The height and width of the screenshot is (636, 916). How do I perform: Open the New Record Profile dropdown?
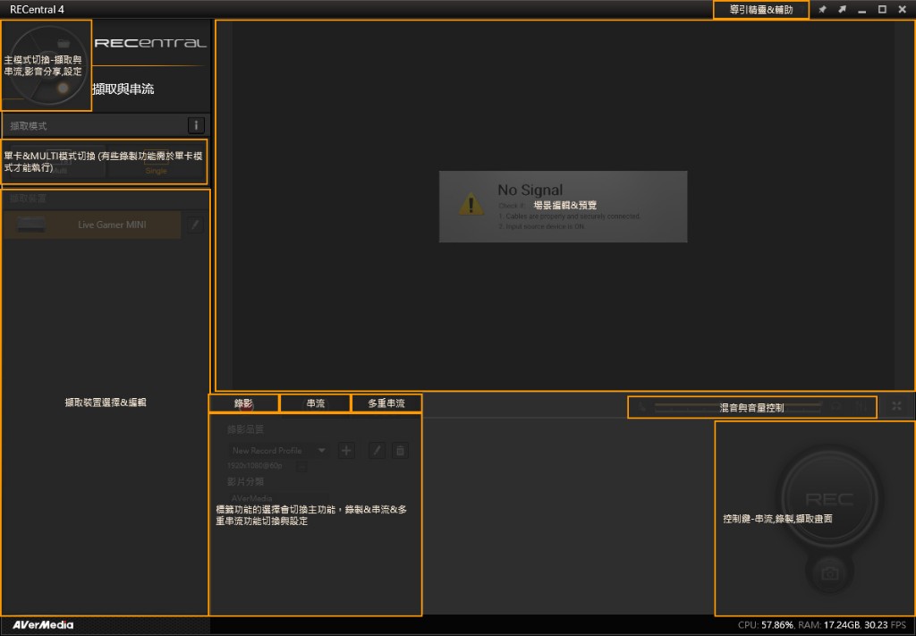277,450
